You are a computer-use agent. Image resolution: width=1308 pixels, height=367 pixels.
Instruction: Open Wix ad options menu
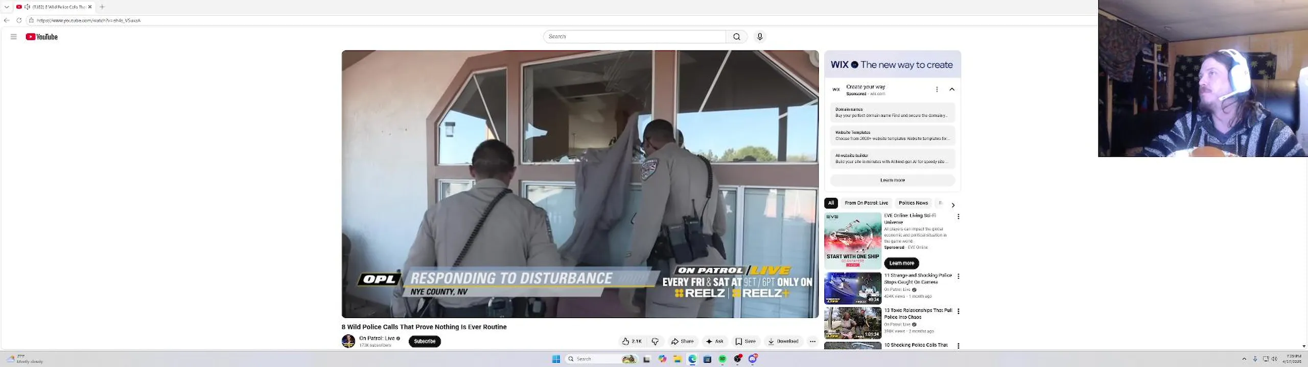point(937,89)
